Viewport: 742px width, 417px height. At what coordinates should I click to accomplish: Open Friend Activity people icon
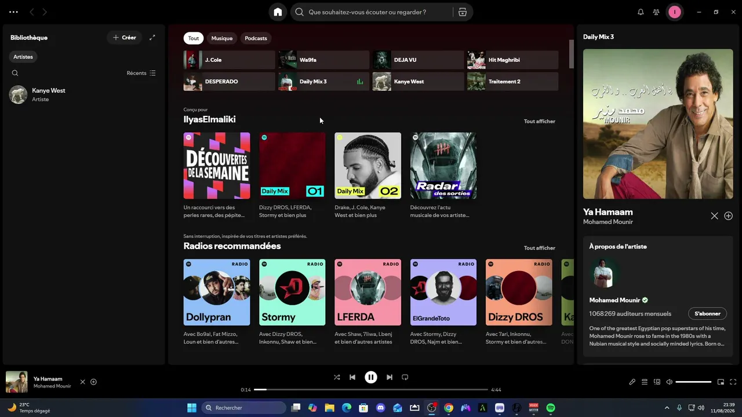click(656, 12)
